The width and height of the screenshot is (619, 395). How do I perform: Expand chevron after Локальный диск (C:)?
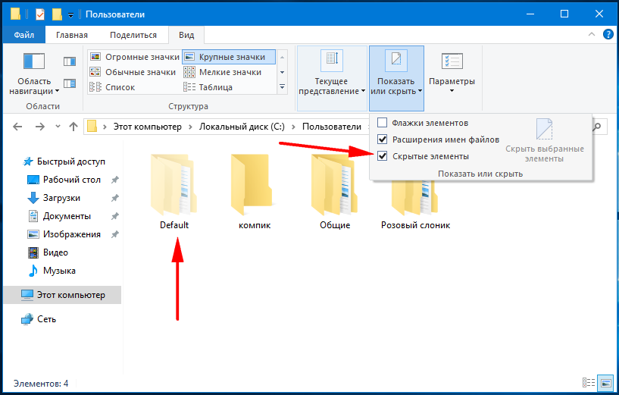pyautogui.click(x=293, y=127)
